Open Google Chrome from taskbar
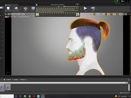The width and height of the screenshot is (131, 98). [29, 96]
